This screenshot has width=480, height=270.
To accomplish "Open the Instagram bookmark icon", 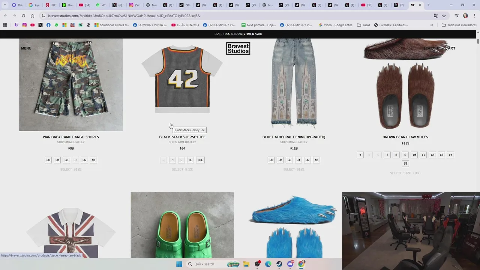I will (x=24, y=25).
